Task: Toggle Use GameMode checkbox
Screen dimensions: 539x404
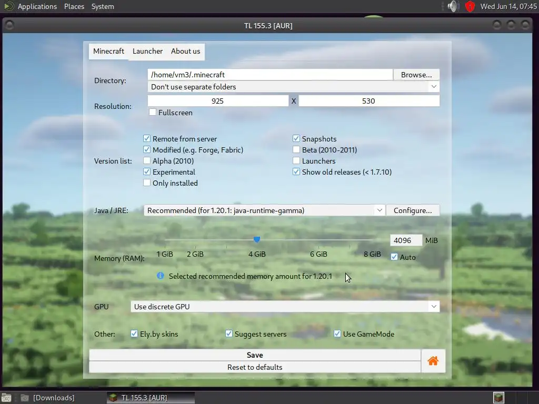Action: coord(337,334)
